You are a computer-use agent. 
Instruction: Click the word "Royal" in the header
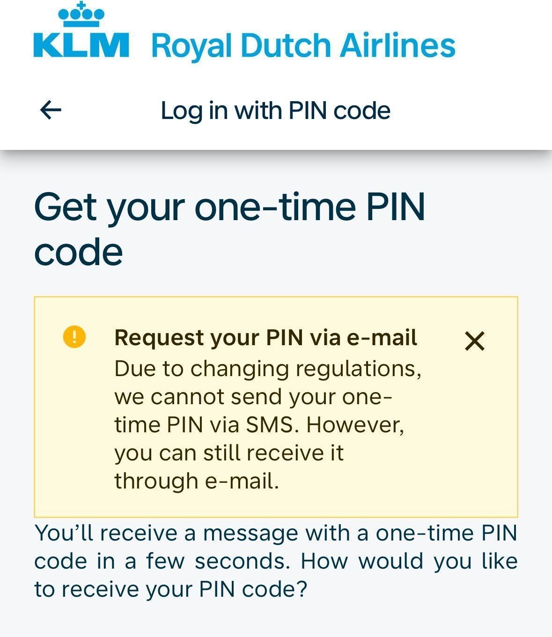click(x=191, y=46)
